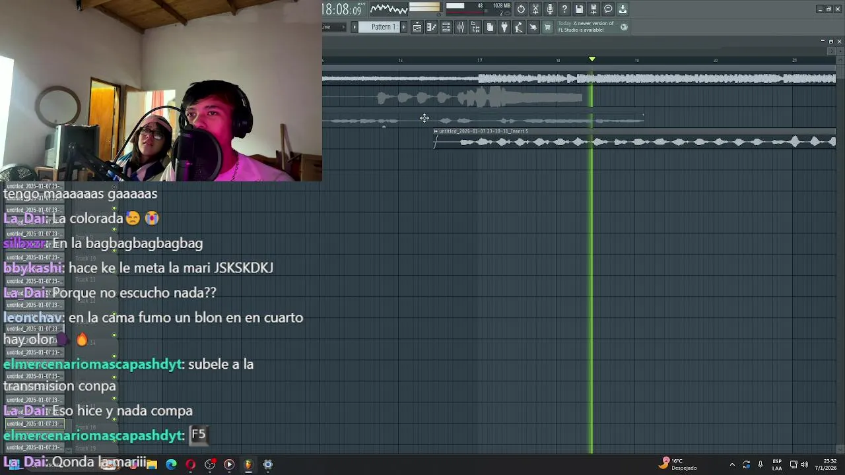Click the tempo tapper icon

(x=519, y=27)
